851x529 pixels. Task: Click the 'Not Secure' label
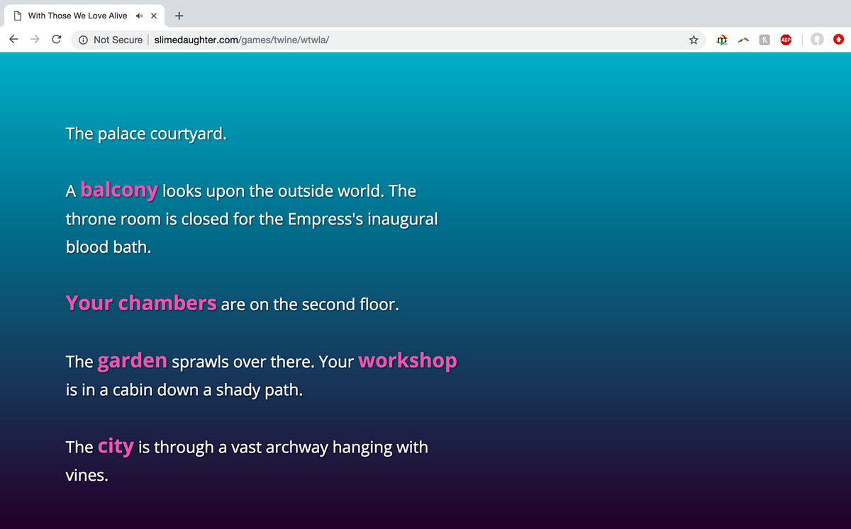pos(118,40)
